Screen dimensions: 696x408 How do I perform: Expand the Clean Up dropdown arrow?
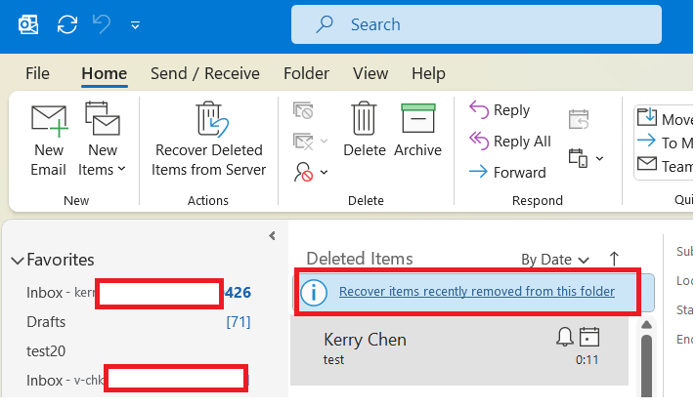[x=324, y=142]
